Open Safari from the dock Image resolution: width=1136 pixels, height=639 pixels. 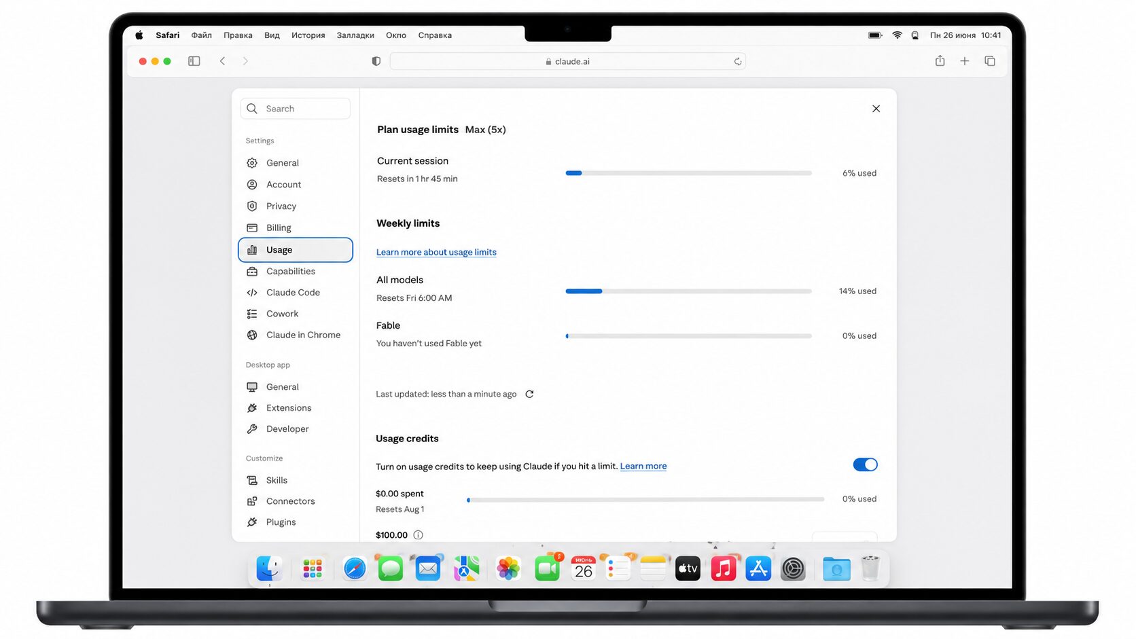pyautogui.click(x=355, y=568)
